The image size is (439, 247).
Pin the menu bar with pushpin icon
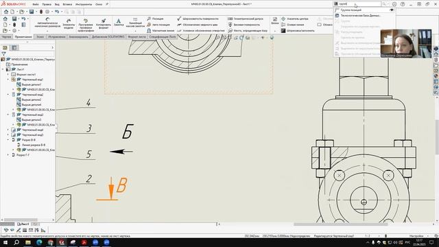(107, 4)
